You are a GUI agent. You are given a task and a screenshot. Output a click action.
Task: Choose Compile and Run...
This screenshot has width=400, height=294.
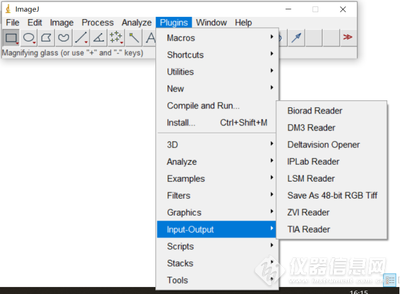pyautogui.click(x=217, y=106)
